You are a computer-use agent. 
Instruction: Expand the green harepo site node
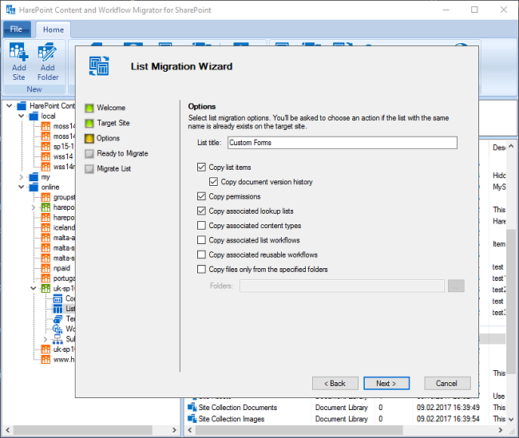coord(34,207)
